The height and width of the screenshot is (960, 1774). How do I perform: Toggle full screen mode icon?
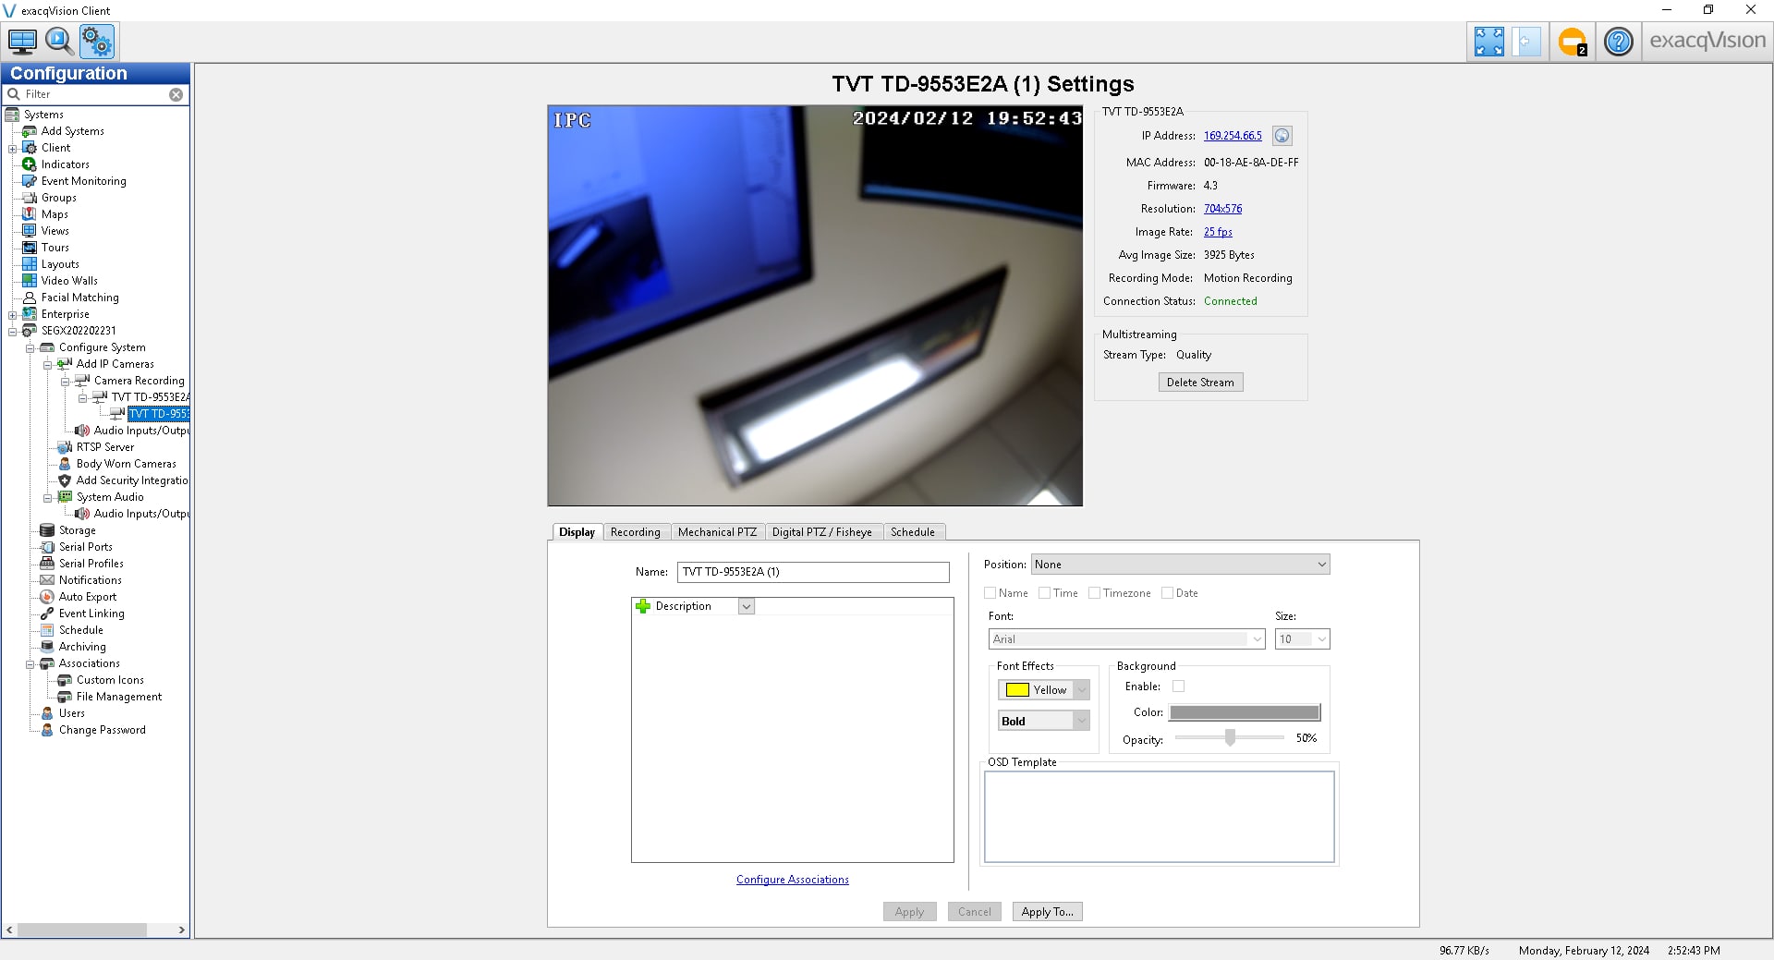(x=1488, y=42)
